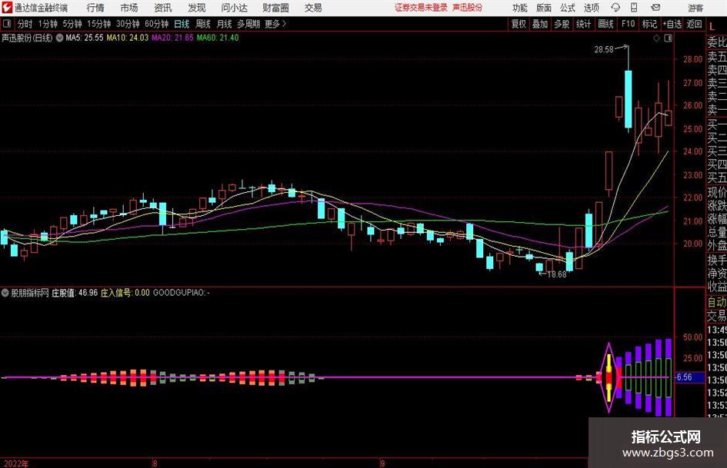Viewport: 727px width, 468px height.
Task: Open the 资讯 menu
Action: coord(163,8)
